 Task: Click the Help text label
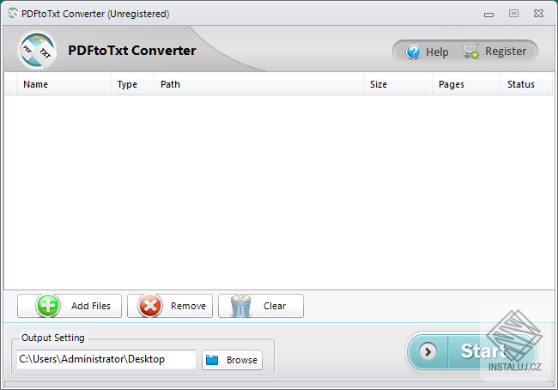pos(437,52)
